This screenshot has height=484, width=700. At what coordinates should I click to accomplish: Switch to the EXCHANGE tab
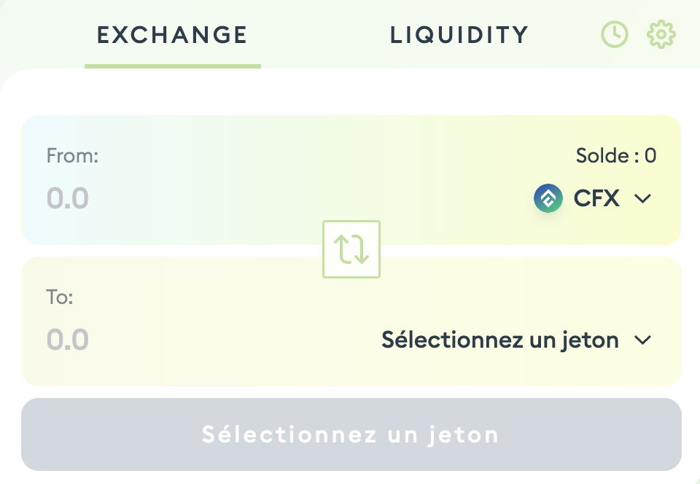pos(172,35)
